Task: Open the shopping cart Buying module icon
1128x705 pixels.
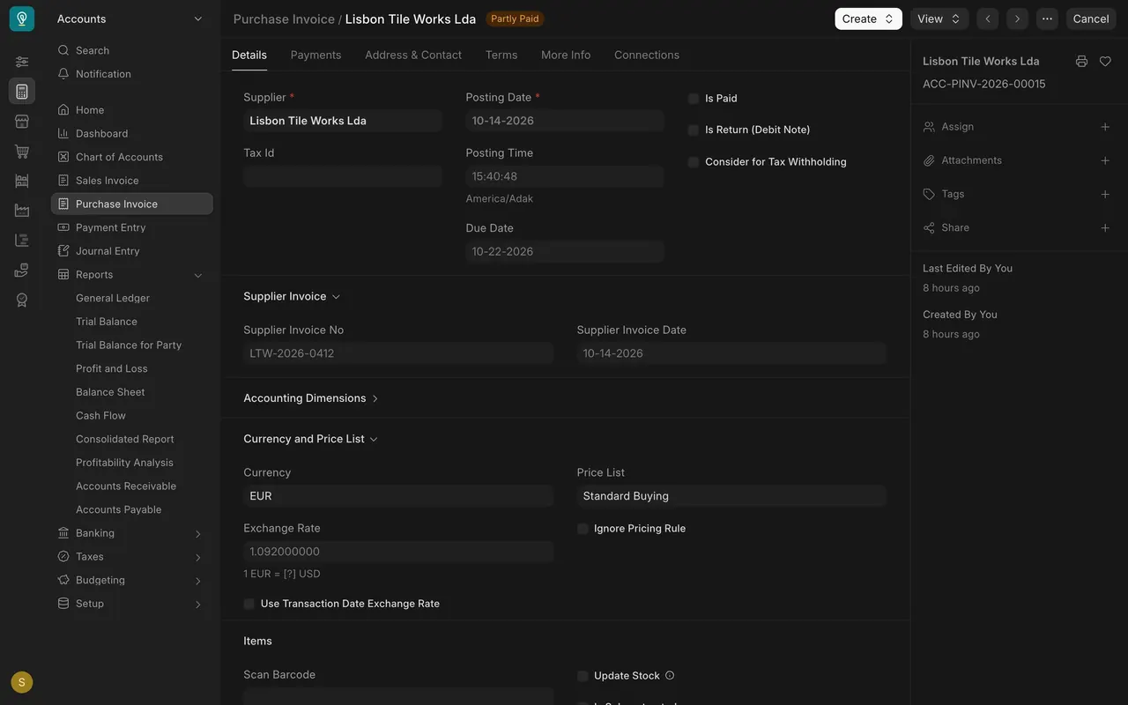Action: point(22,151)
